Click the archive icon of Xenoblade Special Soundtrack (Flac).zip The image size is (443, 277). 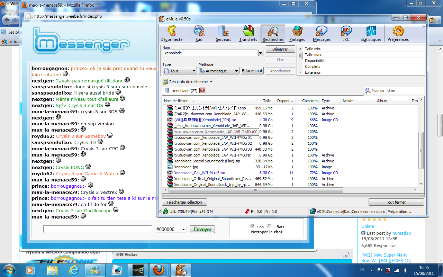coord(170,161)
